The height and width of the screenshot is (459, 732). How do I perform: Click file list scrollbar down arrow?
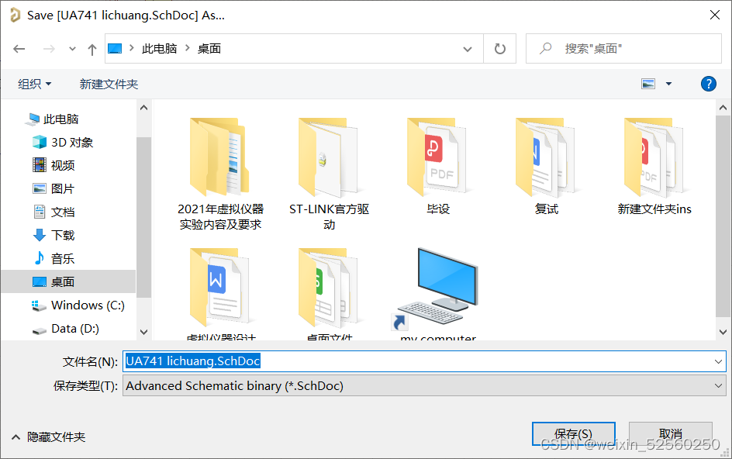pos(723,332)
